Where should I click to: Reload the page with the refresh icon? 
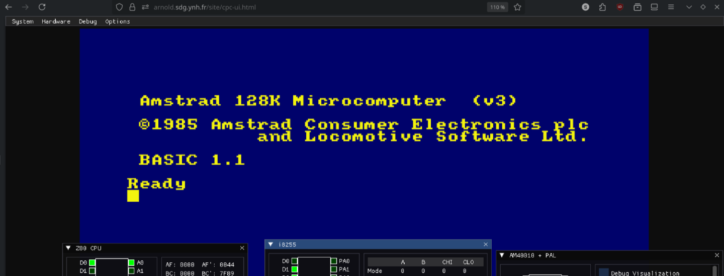42,7
